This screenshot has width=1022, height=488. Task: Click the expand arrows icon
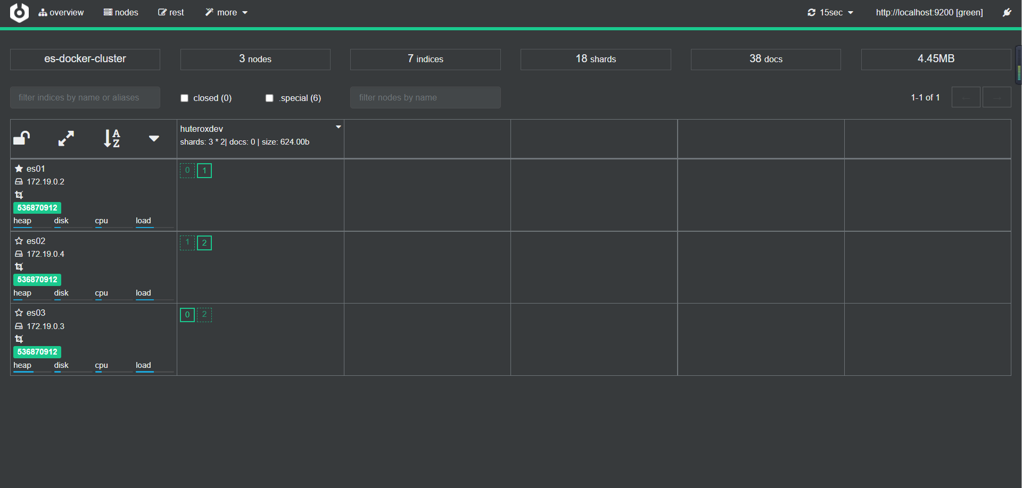point(66,138)
